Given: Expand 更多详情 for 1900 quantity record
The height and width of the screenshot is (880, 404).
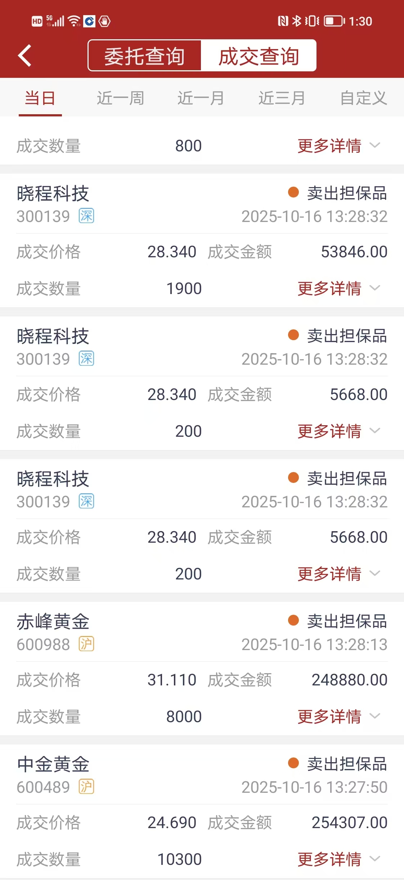Looking at the screenshot, I should [339, 289].
